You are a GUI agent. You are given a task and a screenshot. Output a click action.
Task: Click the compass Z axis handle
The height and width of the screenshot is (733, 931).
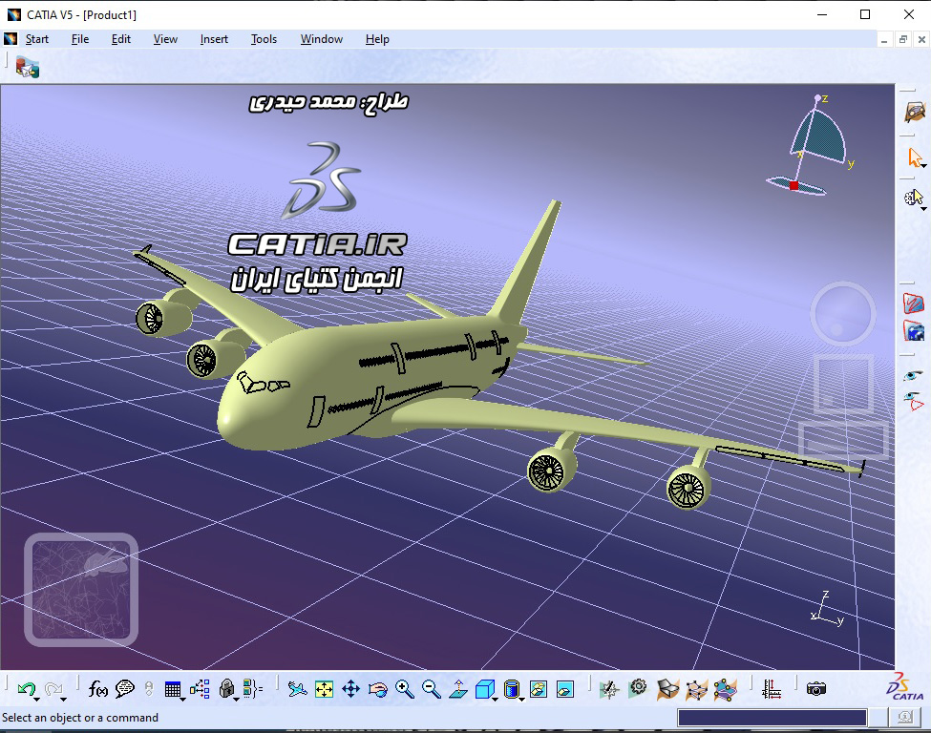[x=817, y=97]
